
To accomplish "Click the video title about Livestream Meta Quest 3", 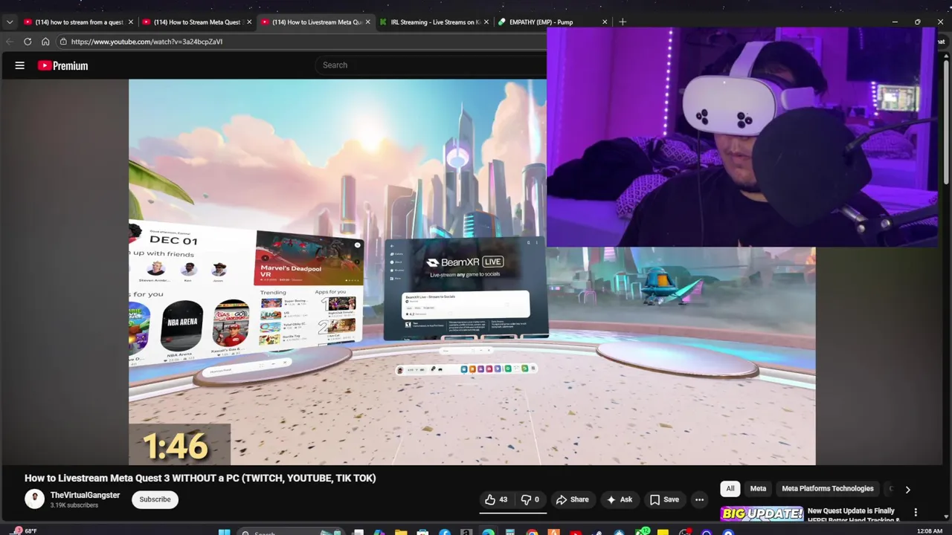I will point(200,478).
